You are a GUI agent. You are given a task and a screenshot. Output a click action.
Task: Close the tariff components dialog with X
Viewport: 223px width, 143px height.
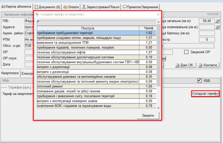[158, 15]
